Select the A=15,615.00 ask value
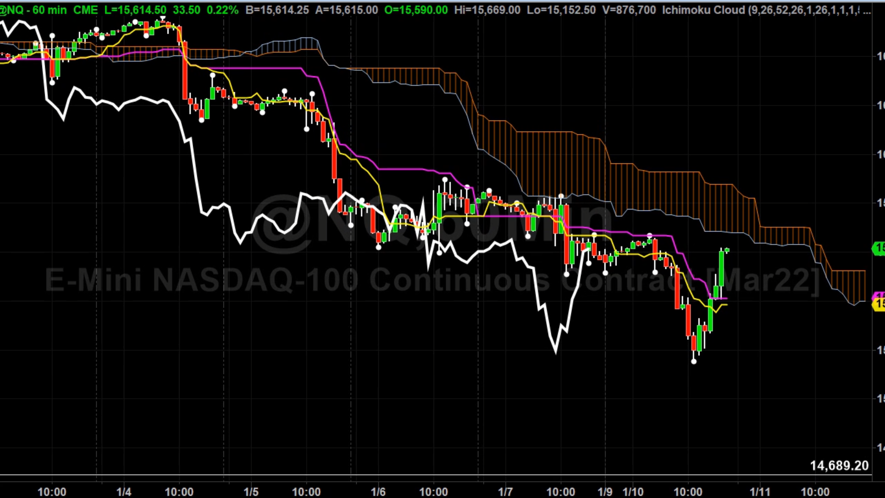 point(347,10)
